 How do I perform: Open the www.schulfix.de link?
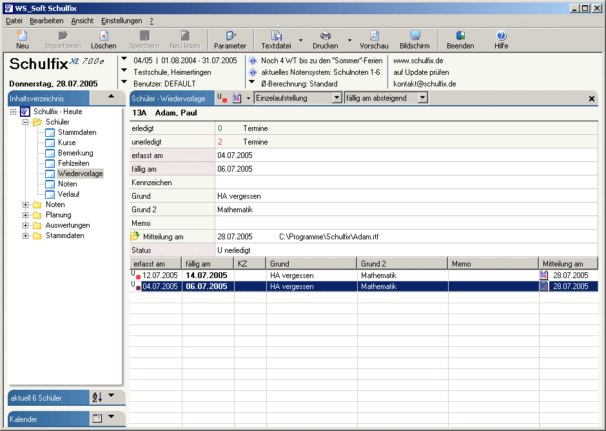[x=418, y=61]
